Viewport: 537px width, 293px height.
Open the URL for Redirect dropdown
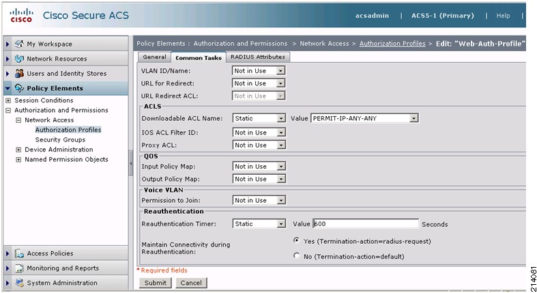[259, 83]
